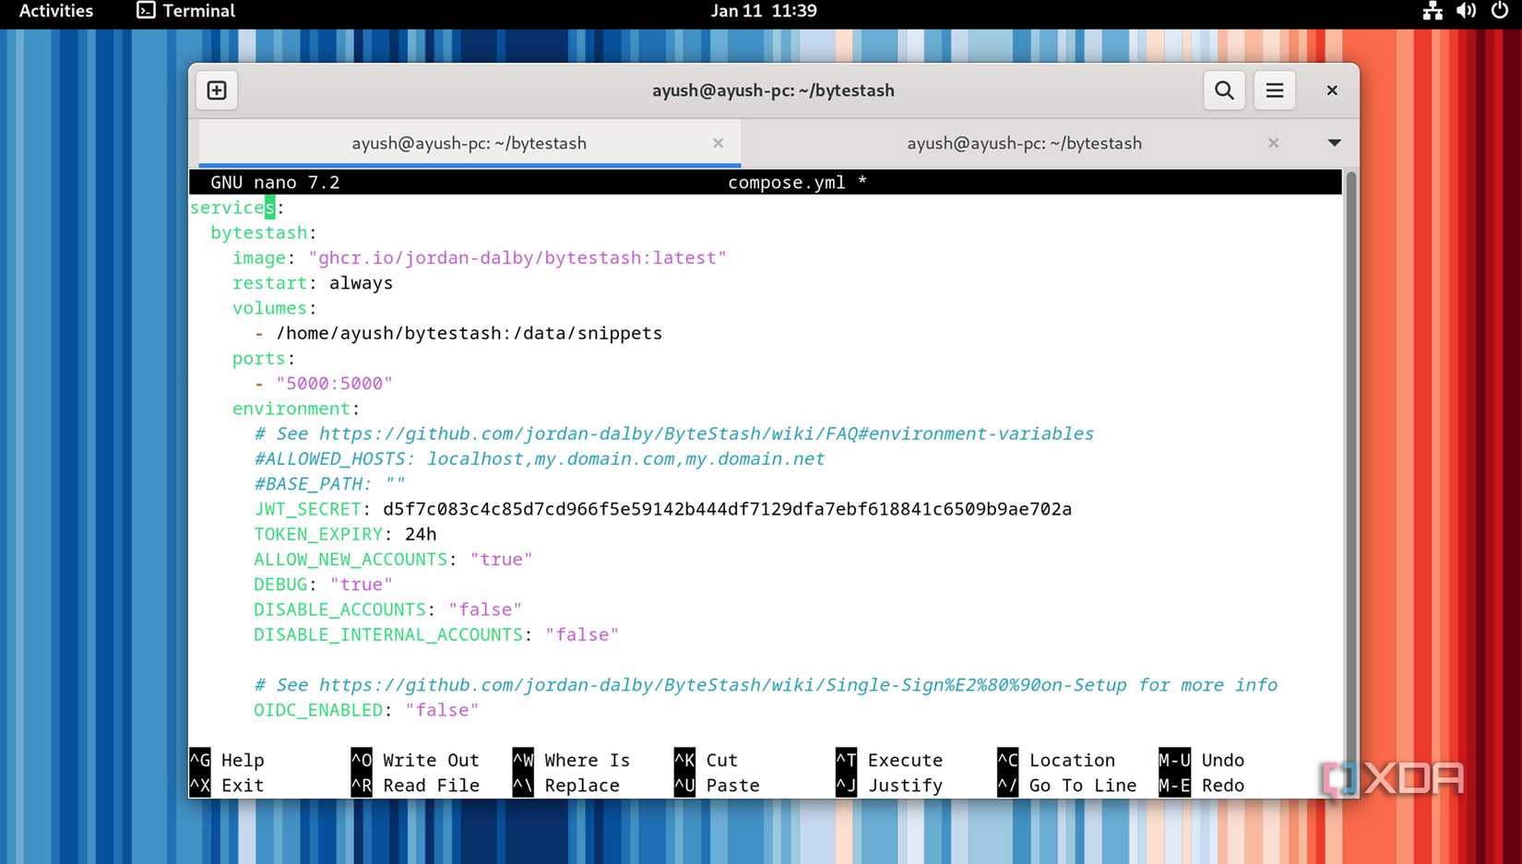1522x864 pixels.
Task: Click the JWT_SECRET value line
Action: (x=727, y=509)
